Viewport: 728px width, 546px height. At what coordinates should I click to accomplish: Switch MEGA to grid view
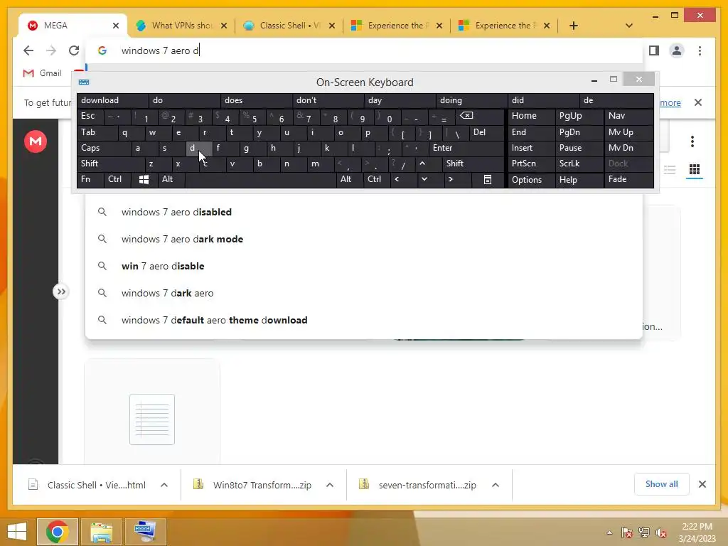click(x=694, y=169)
